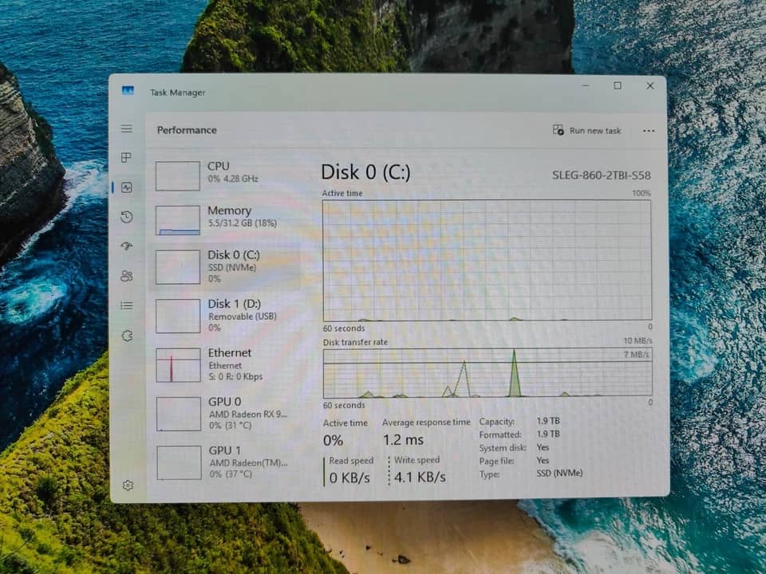
Task: Open the Users page icon
Action: click(127, 277)
